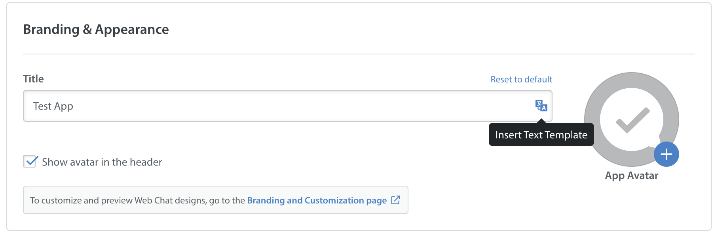Click the blue plus button on avatar
The image size is (714, 235).
666,154
